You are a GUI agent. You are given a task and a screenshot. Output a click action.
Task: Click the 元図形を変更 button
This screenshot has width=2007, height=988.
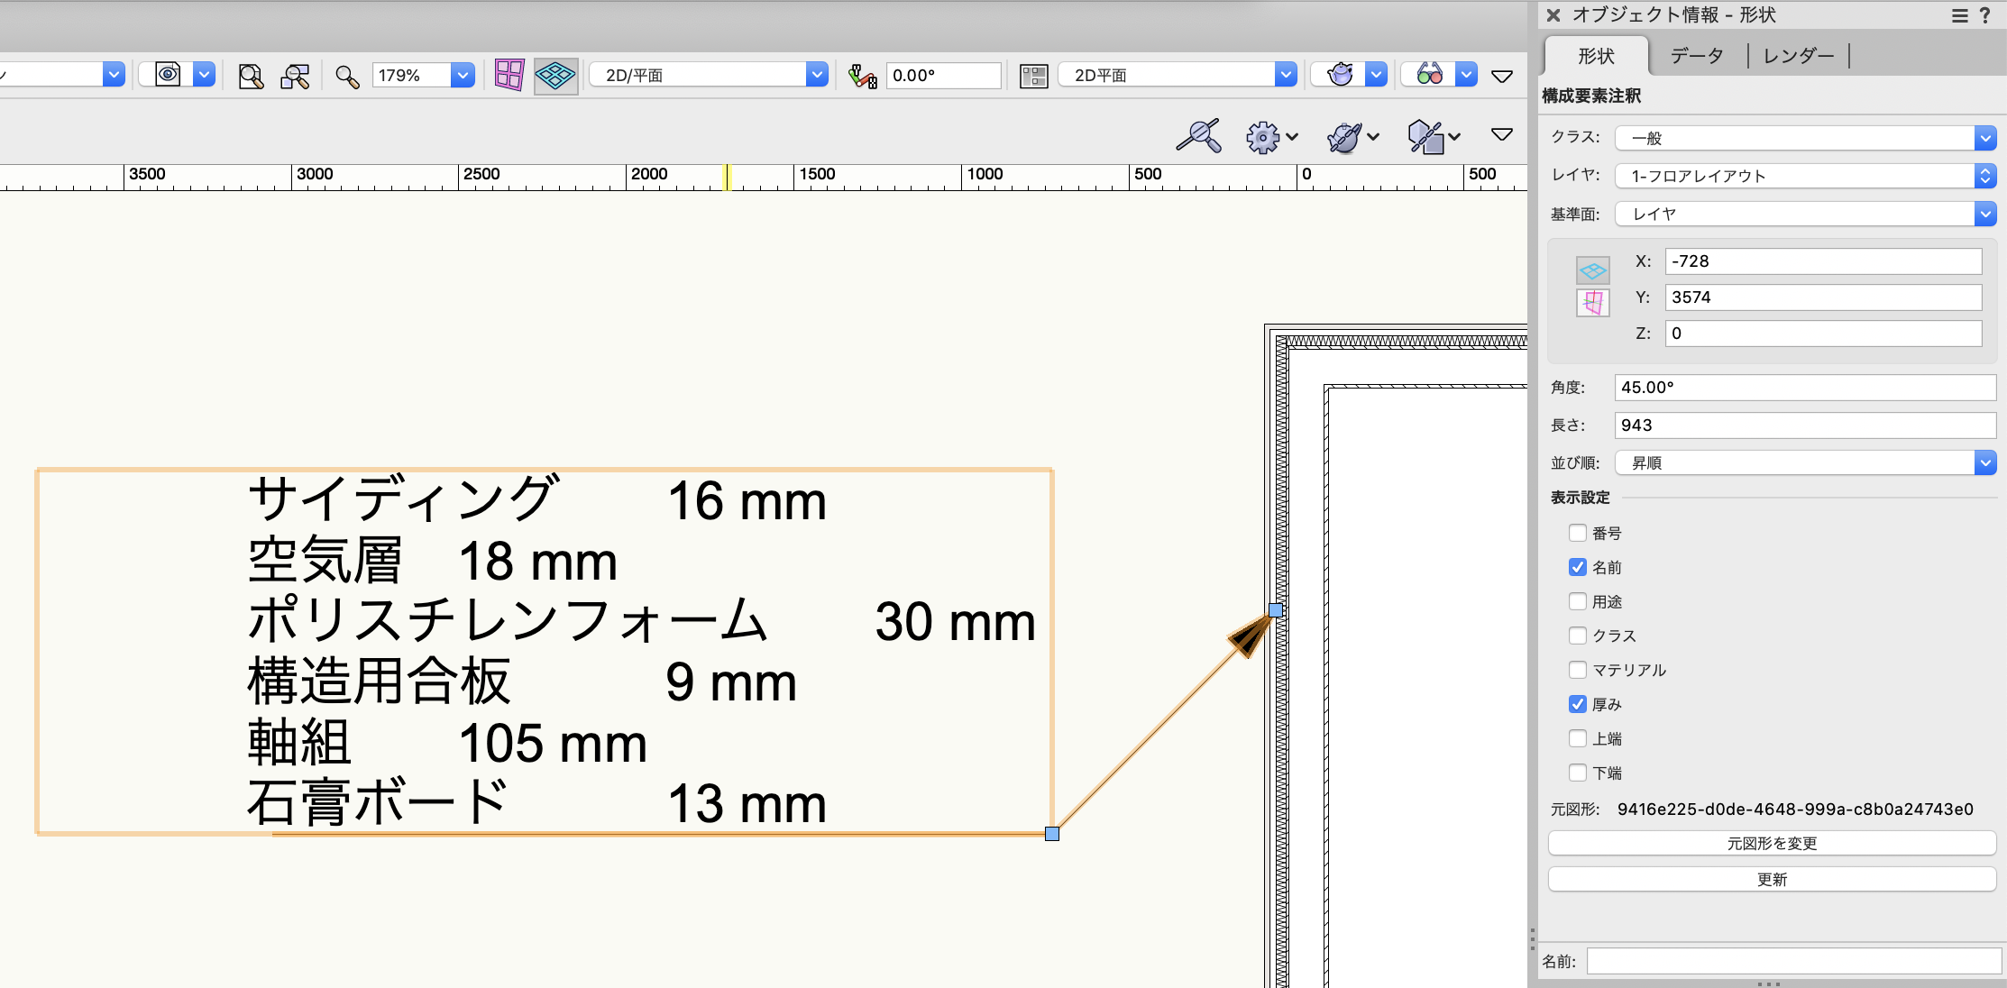click(x=1772, y=843)
